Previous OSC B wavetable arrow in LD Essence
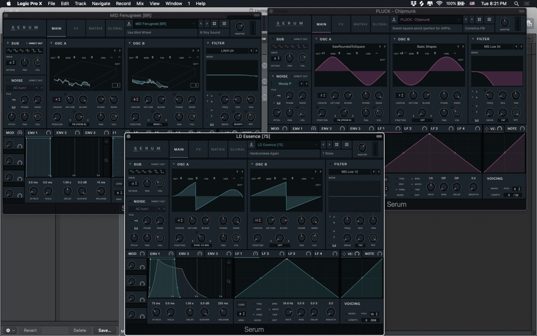The image size is (537, 336). [315, 171]
